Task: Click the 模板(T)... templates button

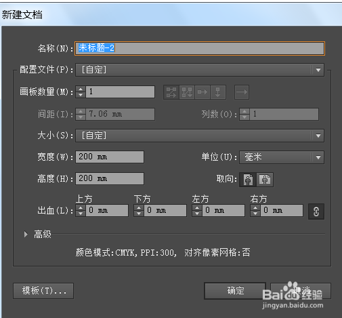Action: pyautogui.click(x=43, y=291)
